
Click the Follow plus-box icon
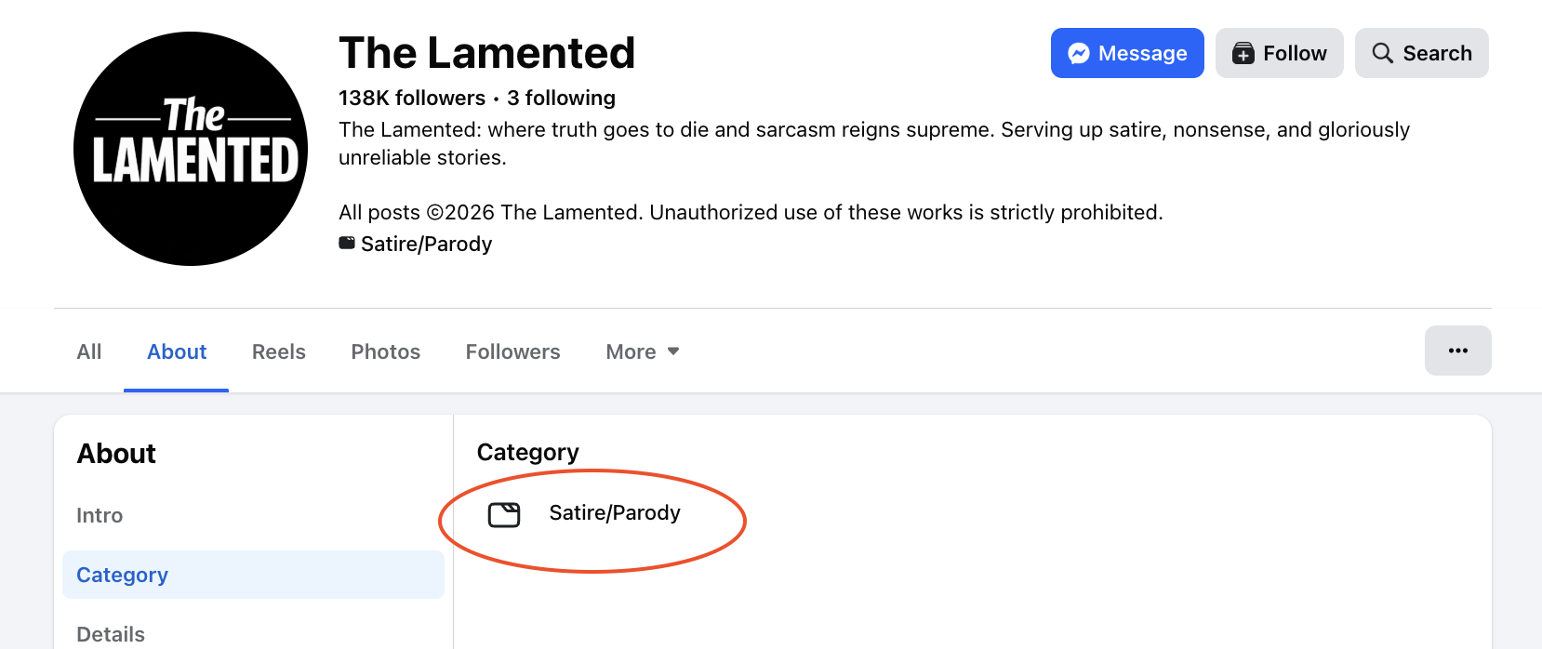pos(1243,54)
